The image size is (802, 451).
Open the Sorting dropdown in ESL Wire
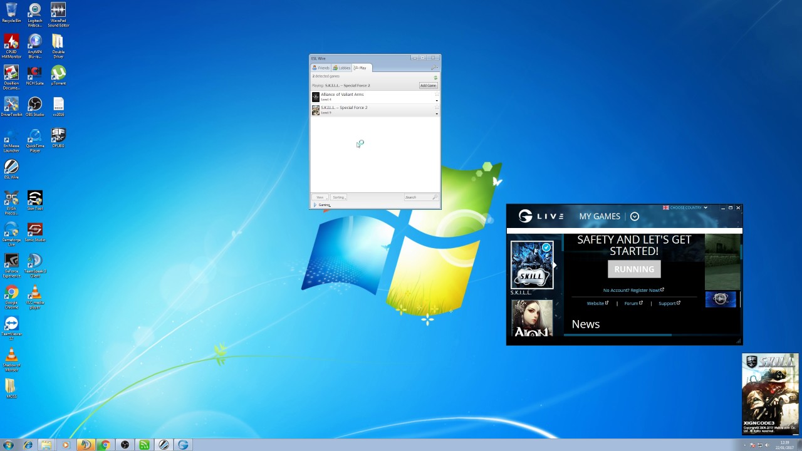click(x=339, y=197)
